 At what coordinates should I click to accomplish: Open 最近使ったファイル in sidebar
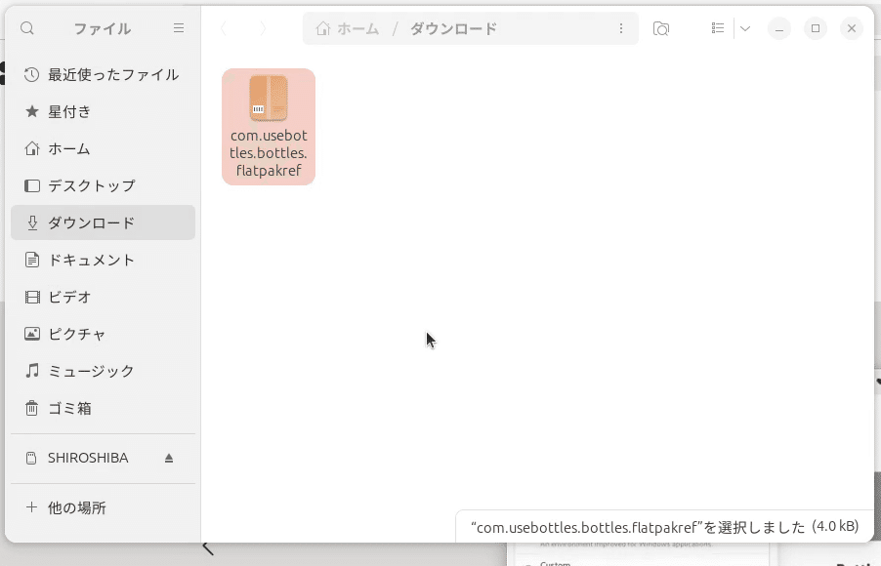[103, 75]
